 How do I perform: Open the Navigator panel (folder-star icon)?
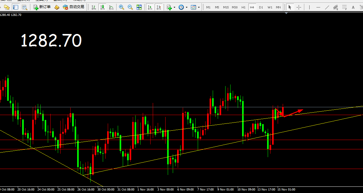coord(7,7)
